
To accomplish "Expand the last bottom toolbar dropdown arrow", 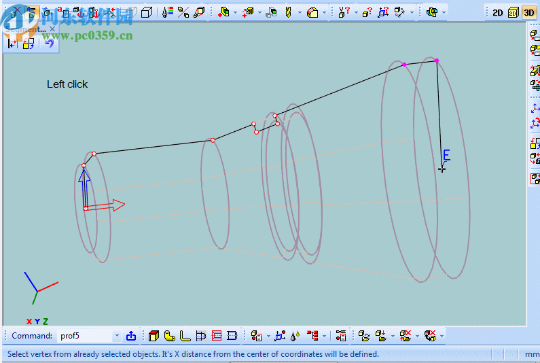I will click(x=442, y=336).
